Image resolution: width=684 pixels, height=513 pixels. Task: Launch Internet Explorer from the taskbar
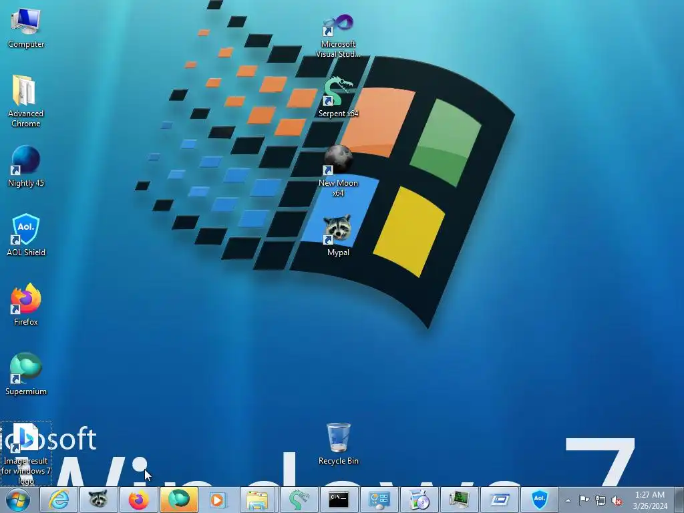(x=59, y=500)
